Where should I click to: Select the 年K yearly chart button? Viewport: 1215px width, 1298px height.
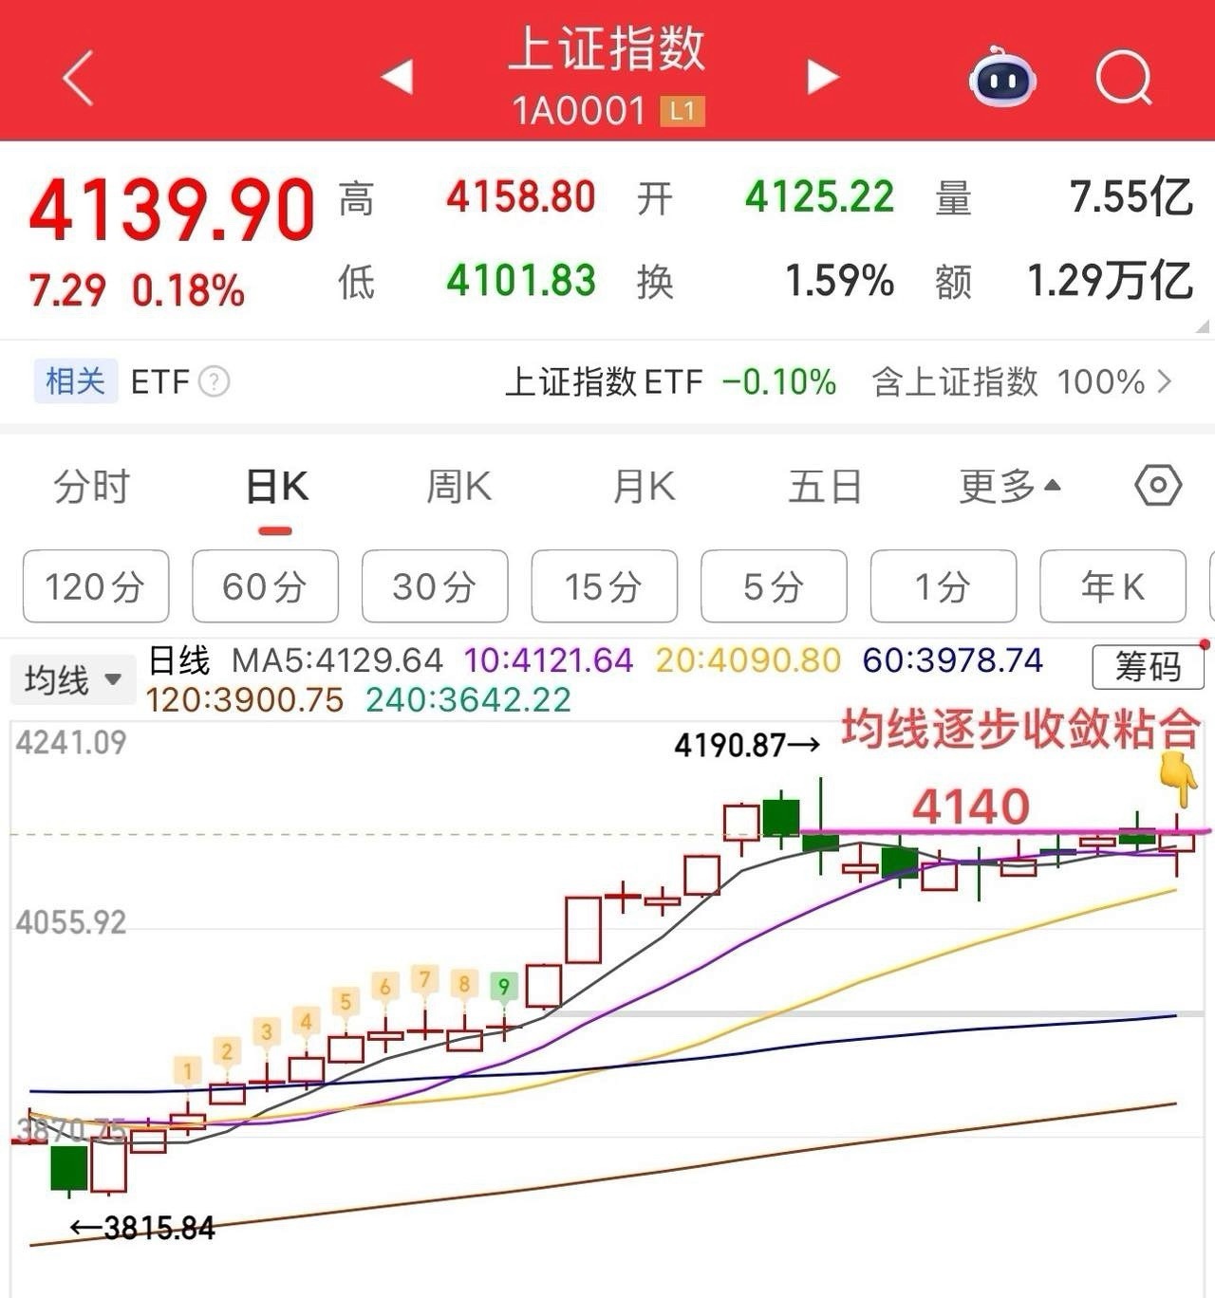[1112, 586]
